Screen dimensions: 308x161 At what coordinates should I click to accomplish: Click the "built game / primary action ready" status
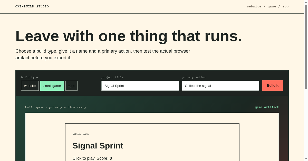56,107
